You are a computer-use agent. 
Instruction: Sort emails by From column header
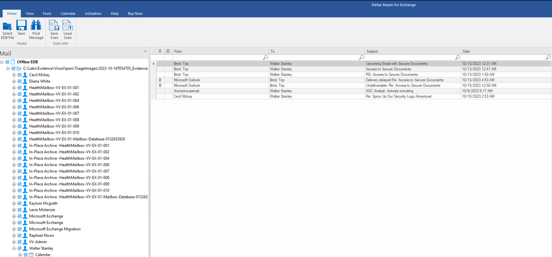click(221, 51)
